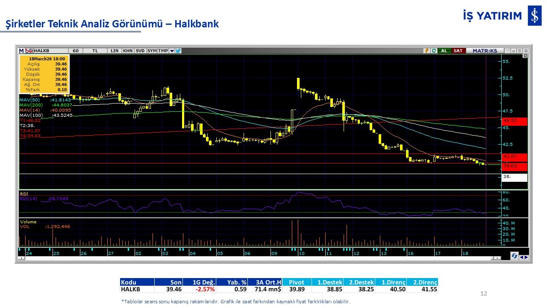The height and width of the screenshot is (308, 547).
Task: Open the chart type icon beside HALKB
Action: click(29, 50)
